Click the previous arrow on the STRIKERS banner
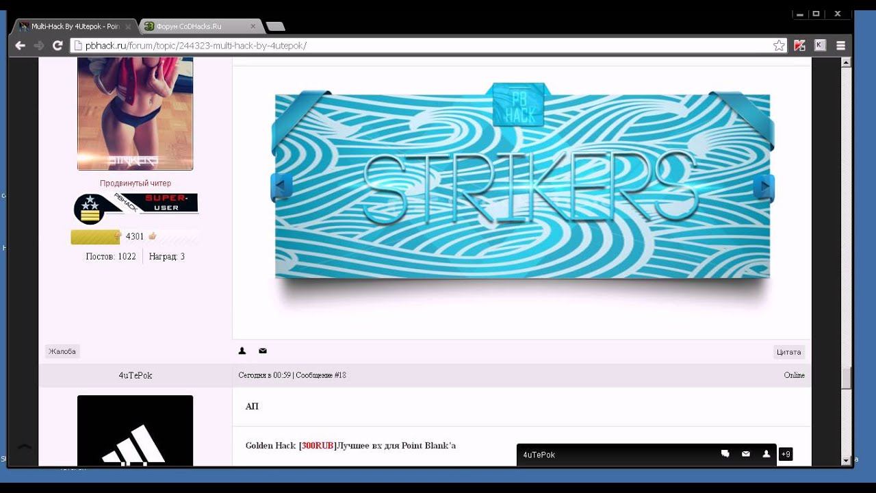Viewport: 876px width, 493px height. click(x=281, y=186)
